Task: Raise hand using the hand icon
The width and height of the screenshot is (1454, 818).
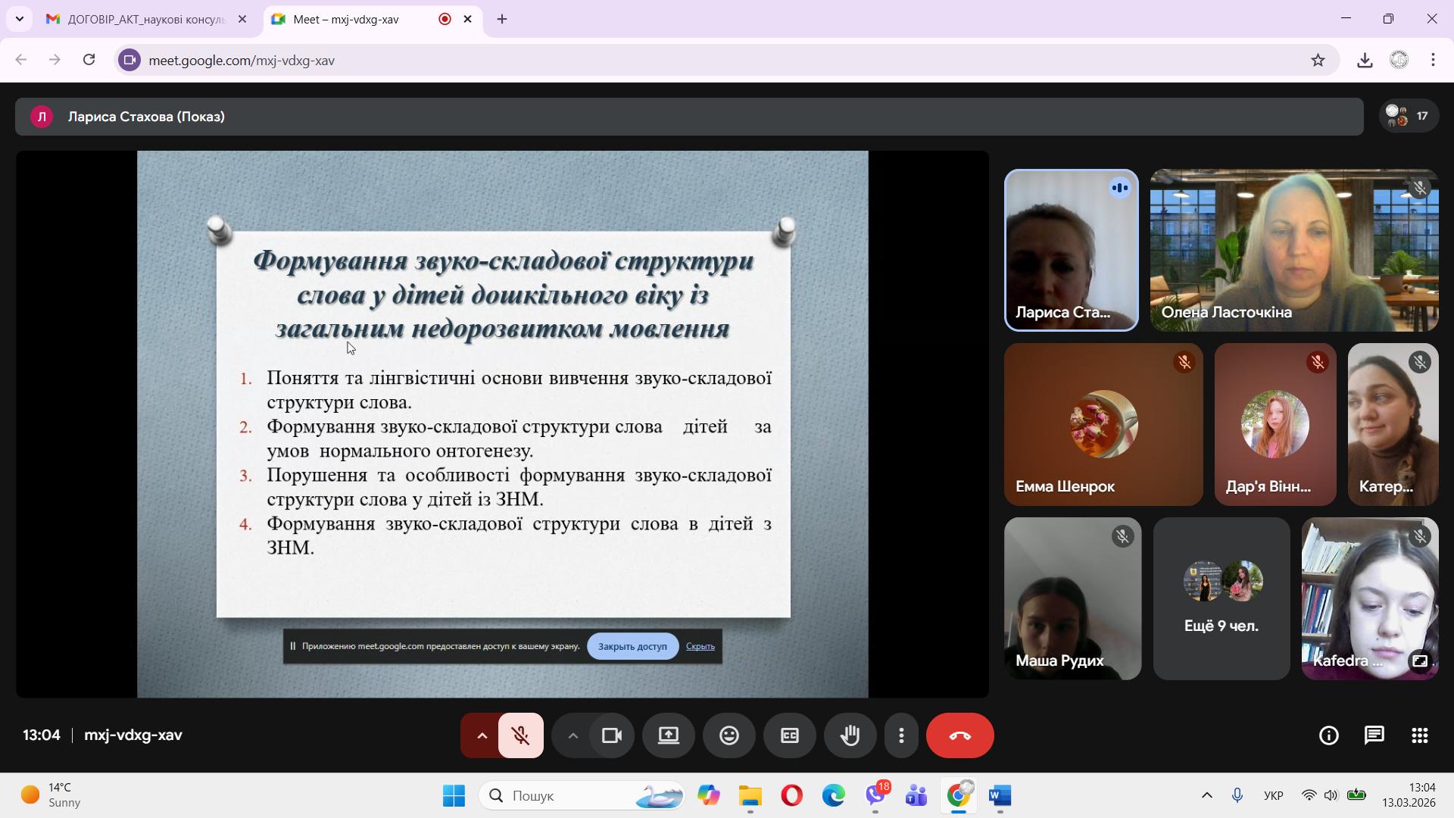Action: point(850,735)
